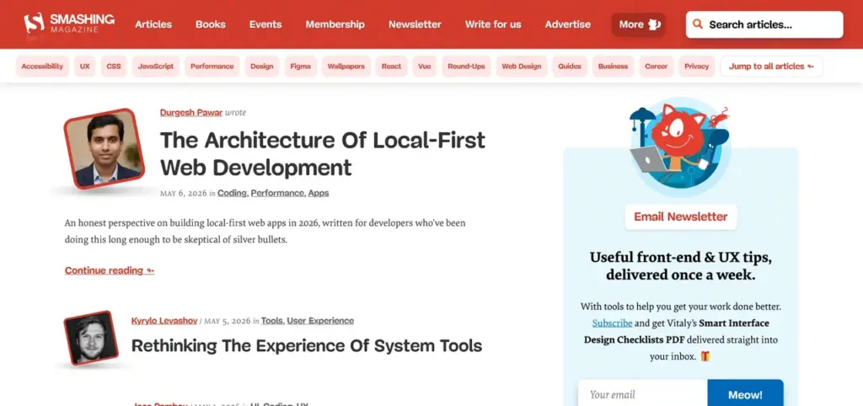Image resolution: width=863 pixels, height=406 pixels.
Task: Open the Guides category tag
Action: (x=570, y=66)
